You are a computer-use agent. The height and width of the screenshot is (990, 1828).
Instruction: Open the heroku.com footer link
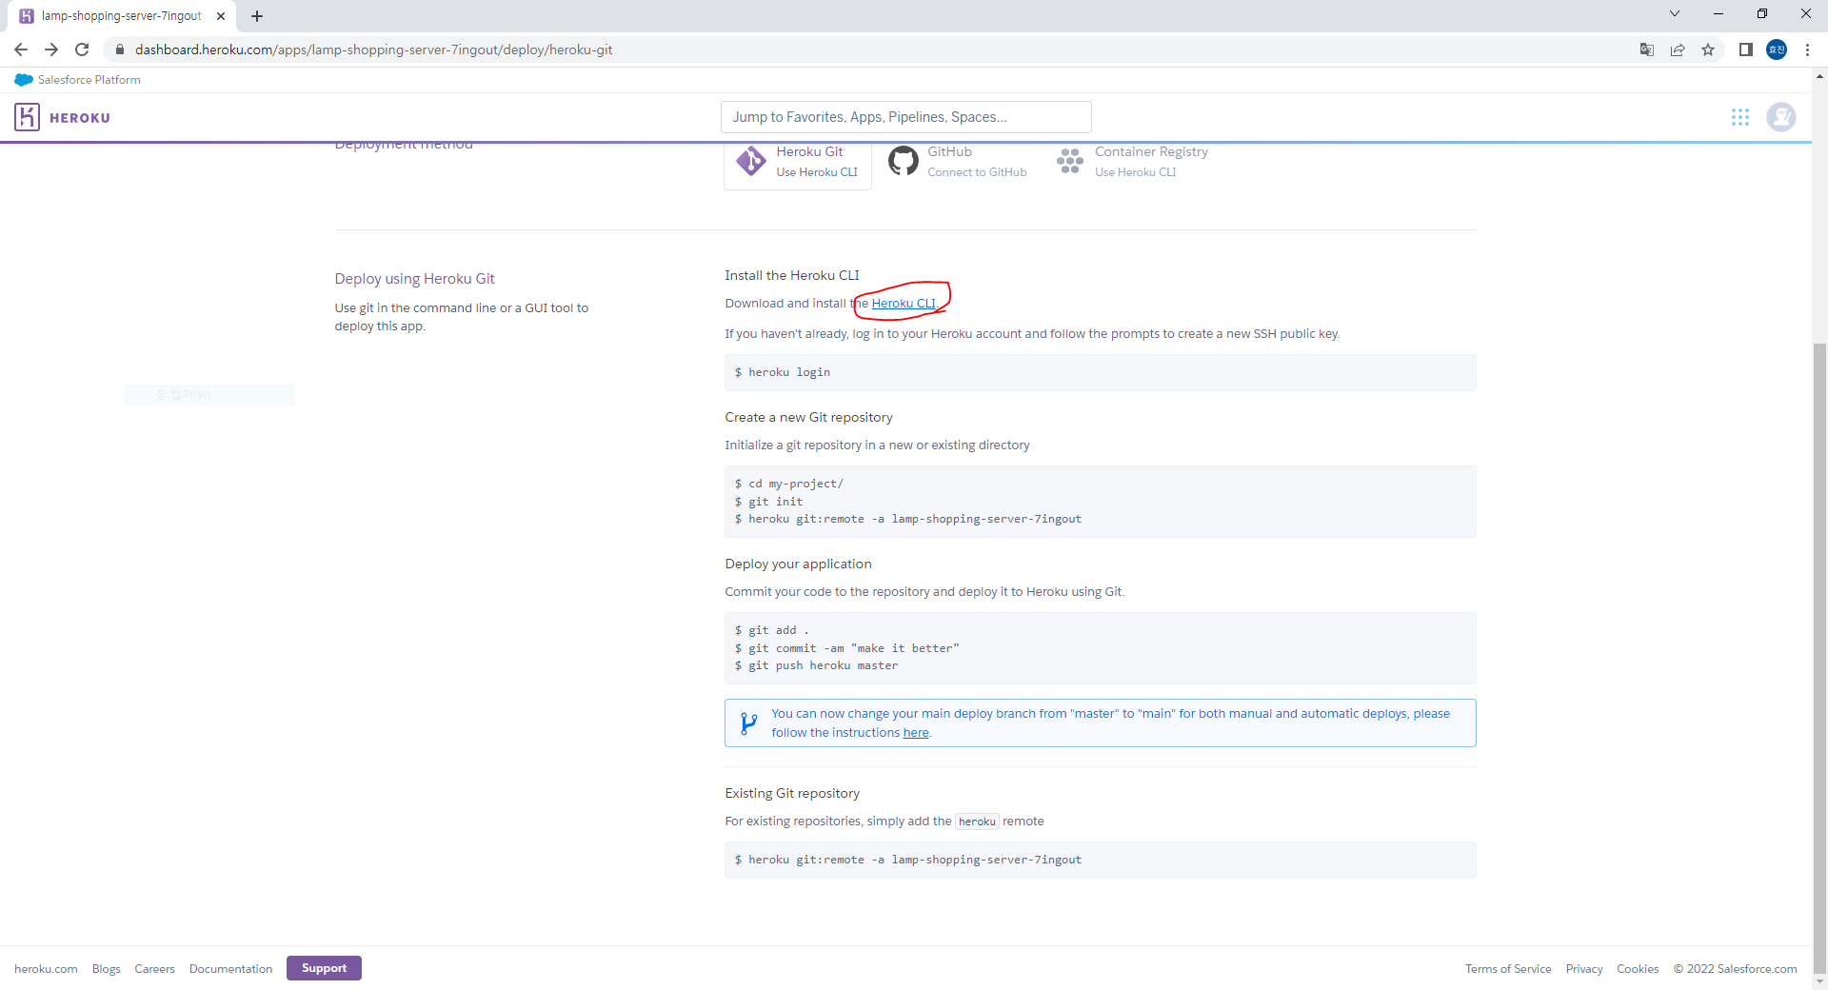point(46,969)
